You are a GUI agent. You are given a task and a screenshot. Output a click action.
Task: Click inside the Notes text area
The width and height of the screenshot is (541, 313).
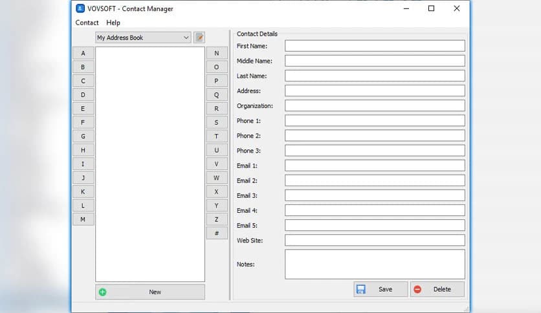[x=375, y=264]
